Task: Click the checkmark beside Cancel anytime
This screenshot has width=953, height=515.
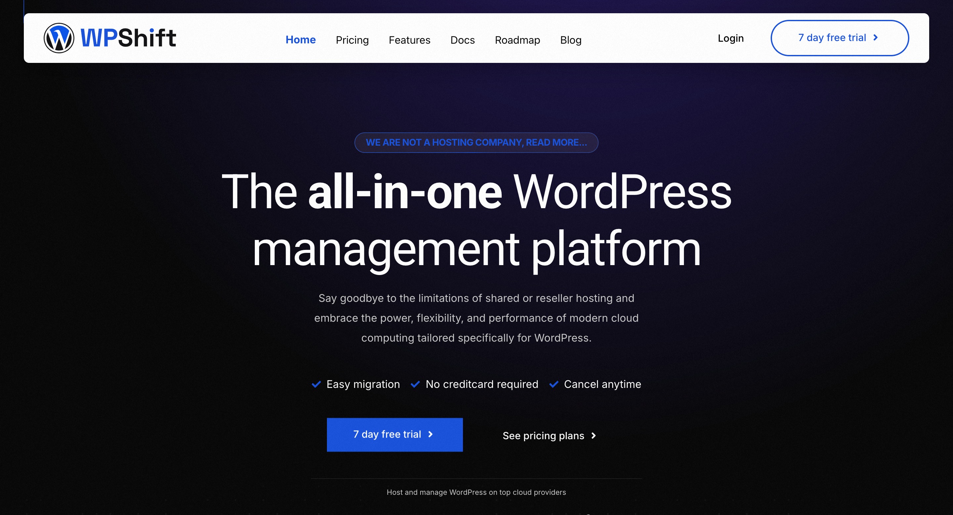Action: coord(554,384)
